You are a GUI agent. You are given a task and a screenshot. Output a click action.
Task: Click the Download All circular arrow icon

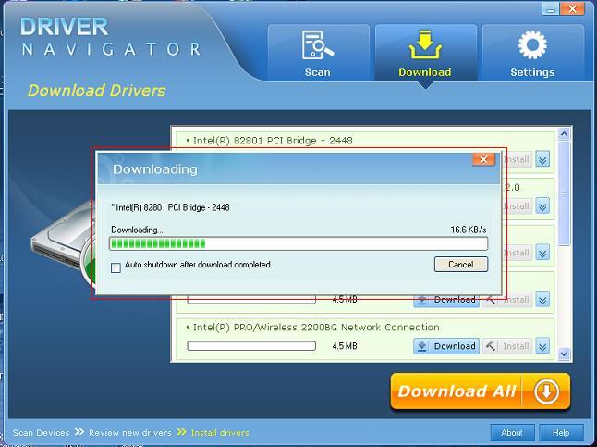[x=546, y=391]
